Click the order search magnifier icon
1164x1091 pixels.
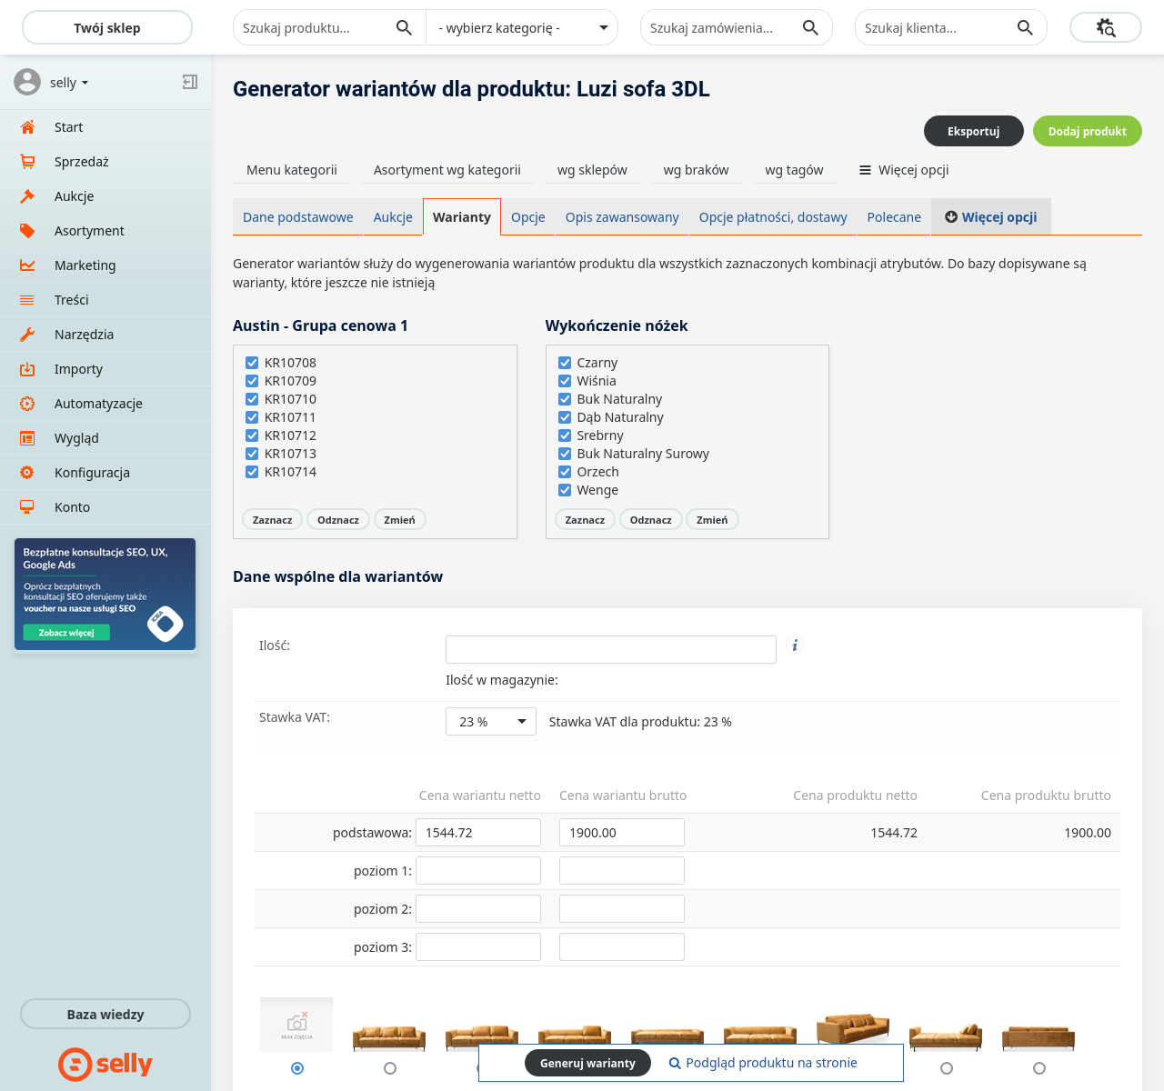(x=810, y=28)
